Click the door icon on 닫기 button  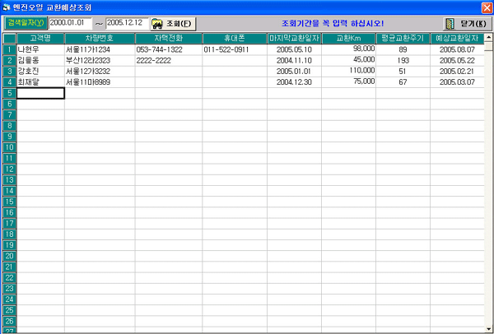tap(451, 24)
